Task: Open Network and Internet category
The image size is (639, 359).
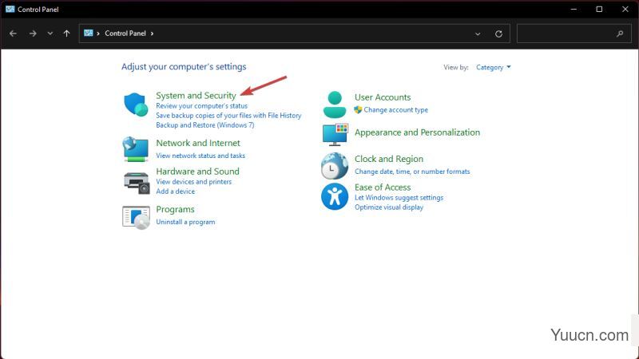Action: point(198,143)
